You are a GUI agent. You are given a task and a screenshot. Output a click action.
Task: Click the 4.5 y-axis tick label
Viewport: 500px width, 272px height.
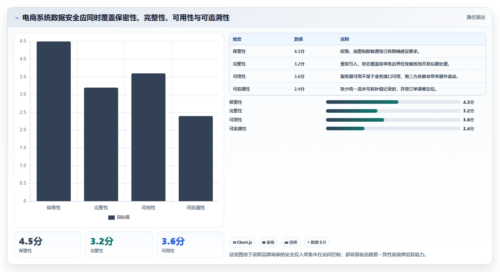[23, 41]
